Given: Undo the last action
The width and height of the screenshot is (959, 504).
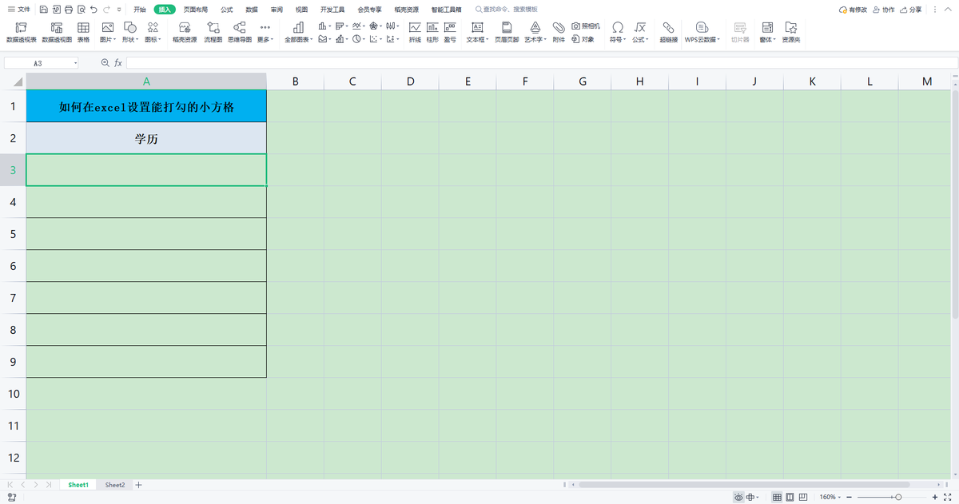Looking at the screenshot, I should [x=94, y=10].
